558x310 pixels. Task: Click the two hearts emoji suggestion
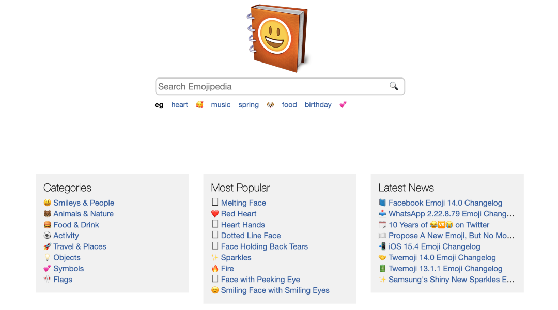tap(343, 105)
